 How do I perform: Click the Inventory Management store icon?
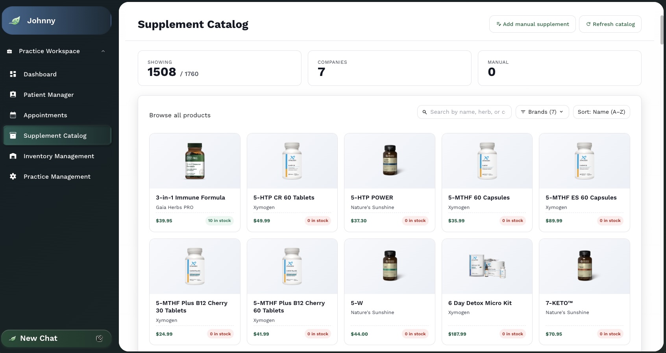pos(13,156)
